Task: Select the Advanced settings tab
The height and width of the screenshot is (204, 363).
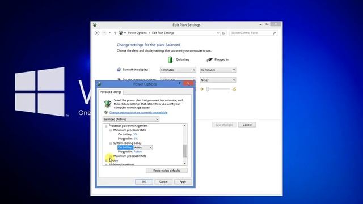Action: click(111, 92)
